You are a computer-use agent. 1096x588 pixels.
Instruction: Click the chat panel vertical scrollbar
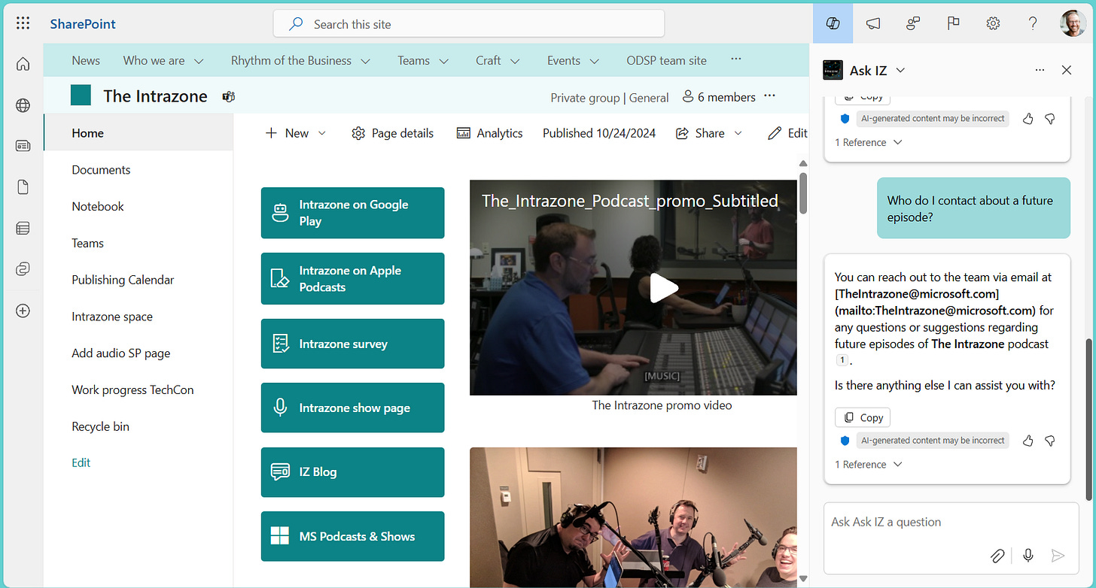[x=1088, y=417]
